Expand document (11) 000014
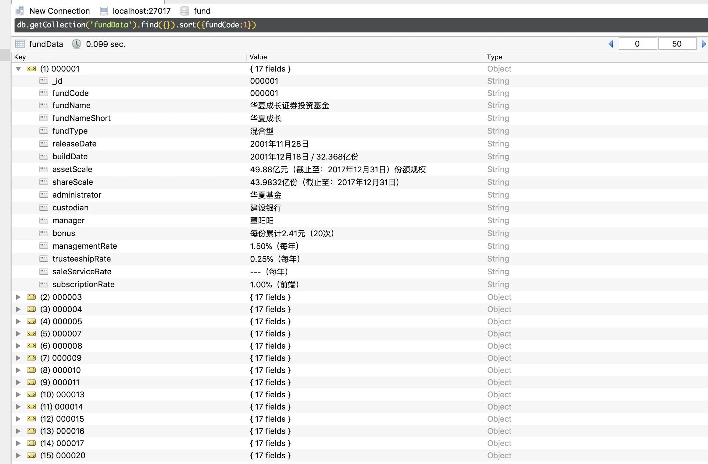 tap(18, 406)
